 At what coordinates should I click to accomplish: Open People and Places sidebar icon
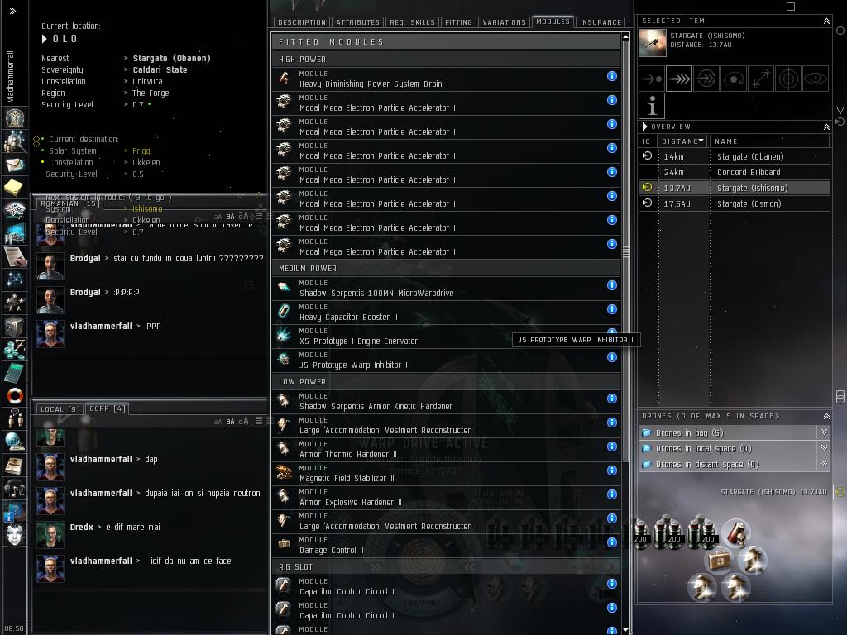[15, 141]
